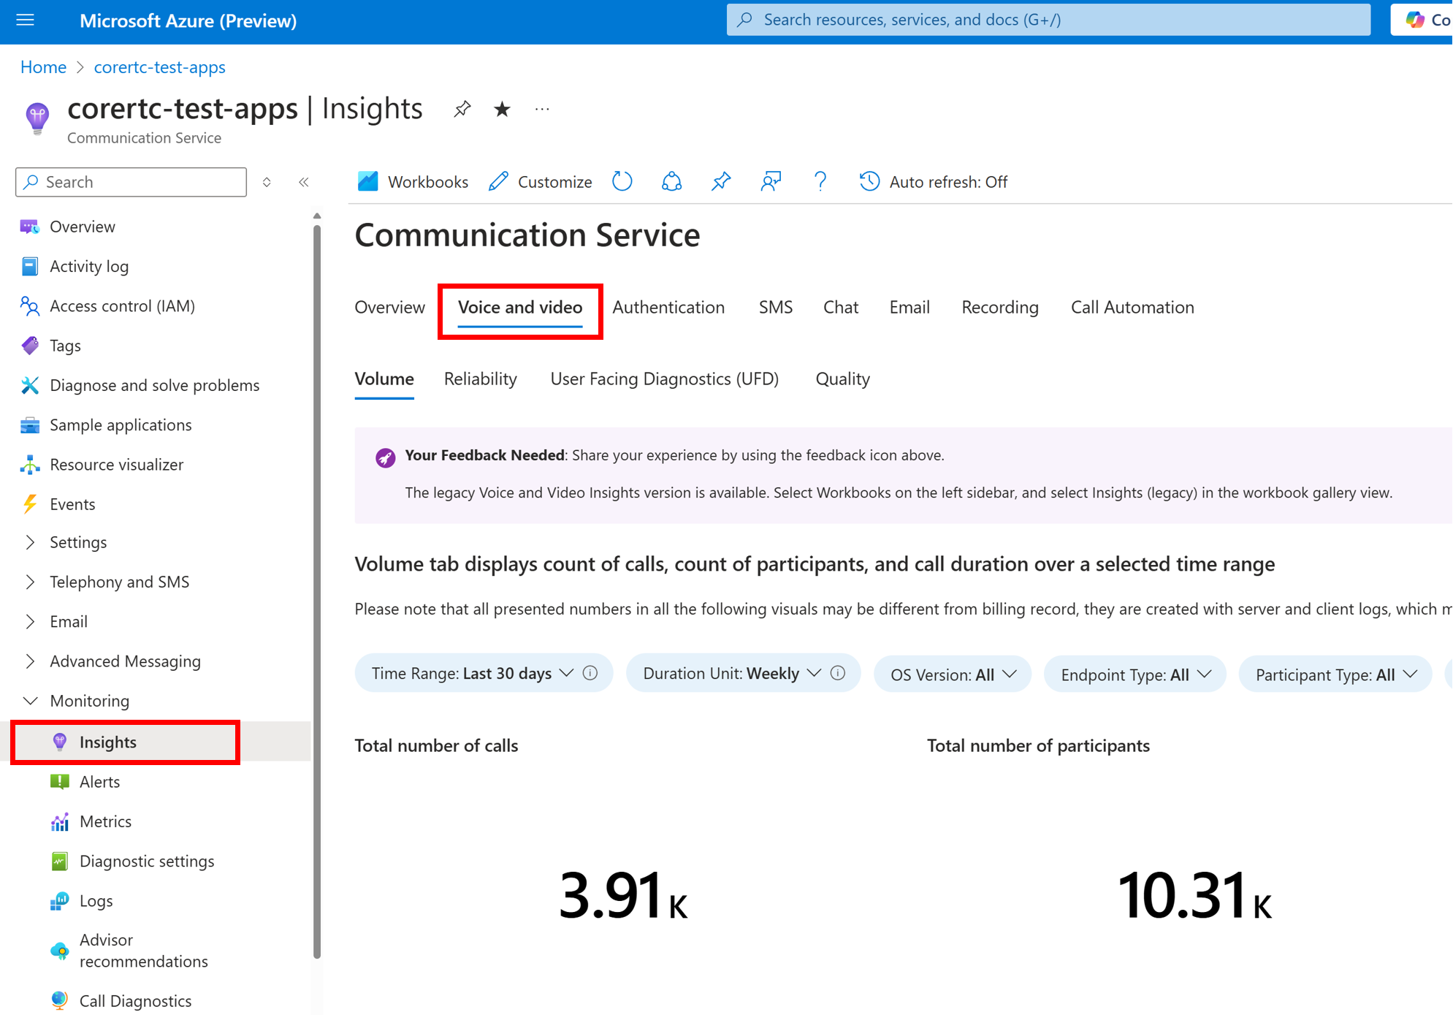Open the feedback icon in workbook toolbar
The image size is (1453, 1015).
coord(771,181)
